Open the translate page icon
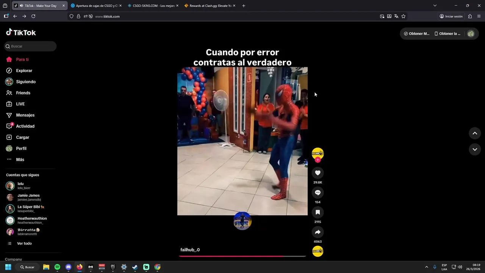The width and height of the screenshot is (485, 273). click(x=396, y=16)
